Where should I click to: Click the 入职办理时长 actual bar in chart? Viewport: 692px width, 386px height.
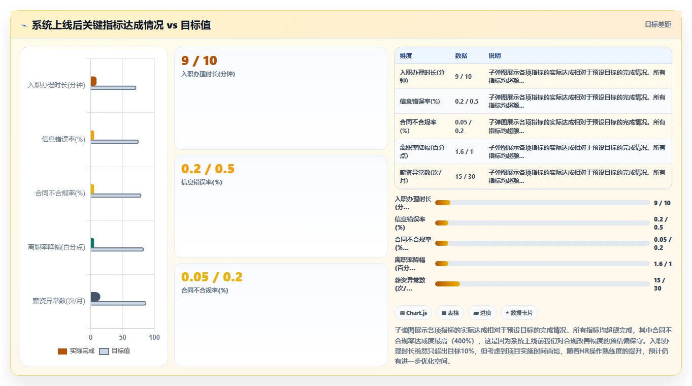[x=93, y=81]
